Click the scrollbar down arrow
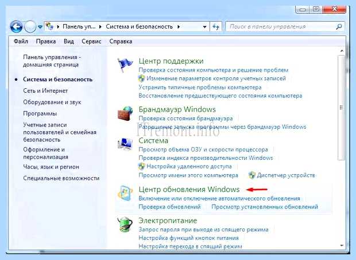356x260 pixels. 342,245
